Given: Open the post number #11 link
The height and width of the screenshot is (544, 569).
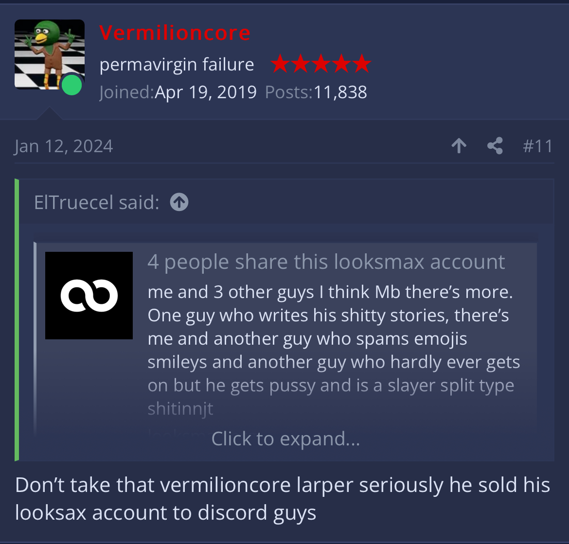Looking at the screenshot, I should (x=538, y=146).
